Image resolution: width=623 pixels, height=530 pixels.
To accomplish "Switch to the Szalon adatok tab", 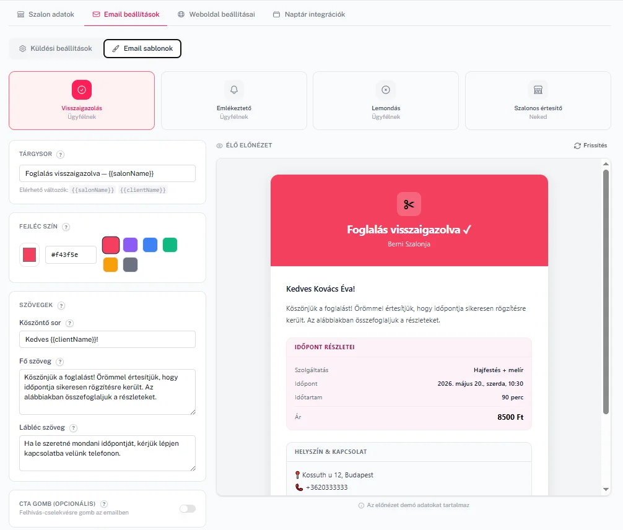I will click(46, 14).
